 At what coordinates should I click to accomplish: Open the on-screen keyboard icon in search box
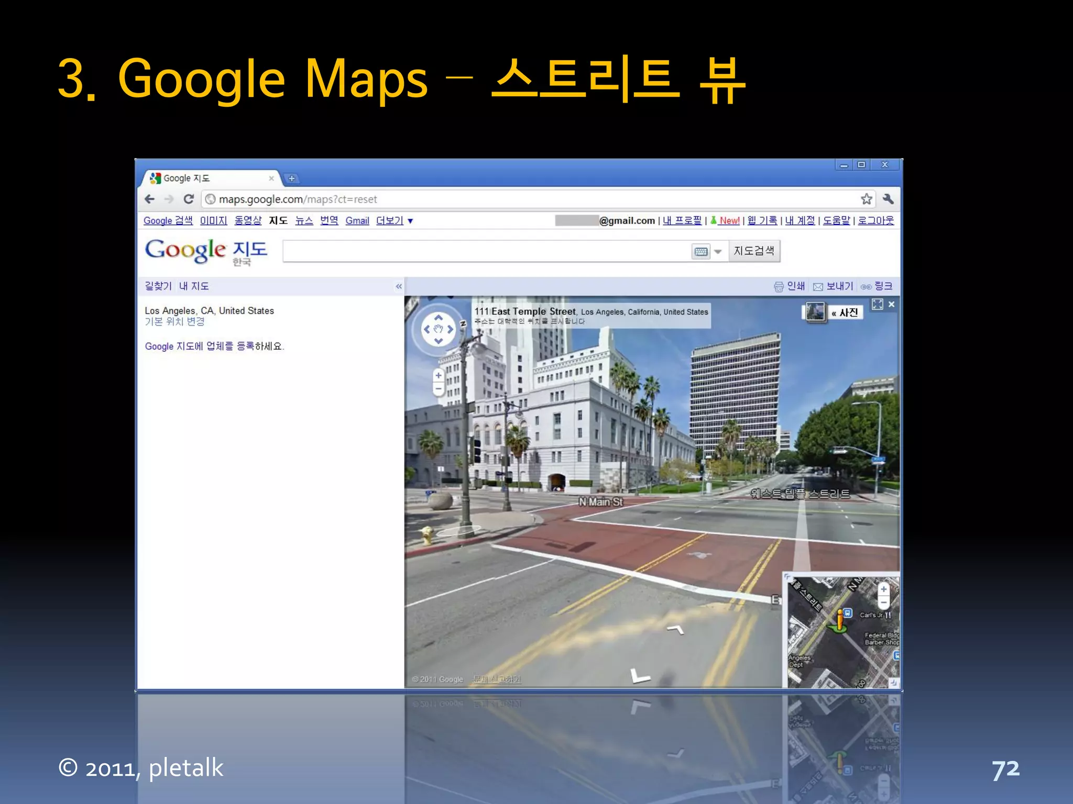click(x=700, y=252)
